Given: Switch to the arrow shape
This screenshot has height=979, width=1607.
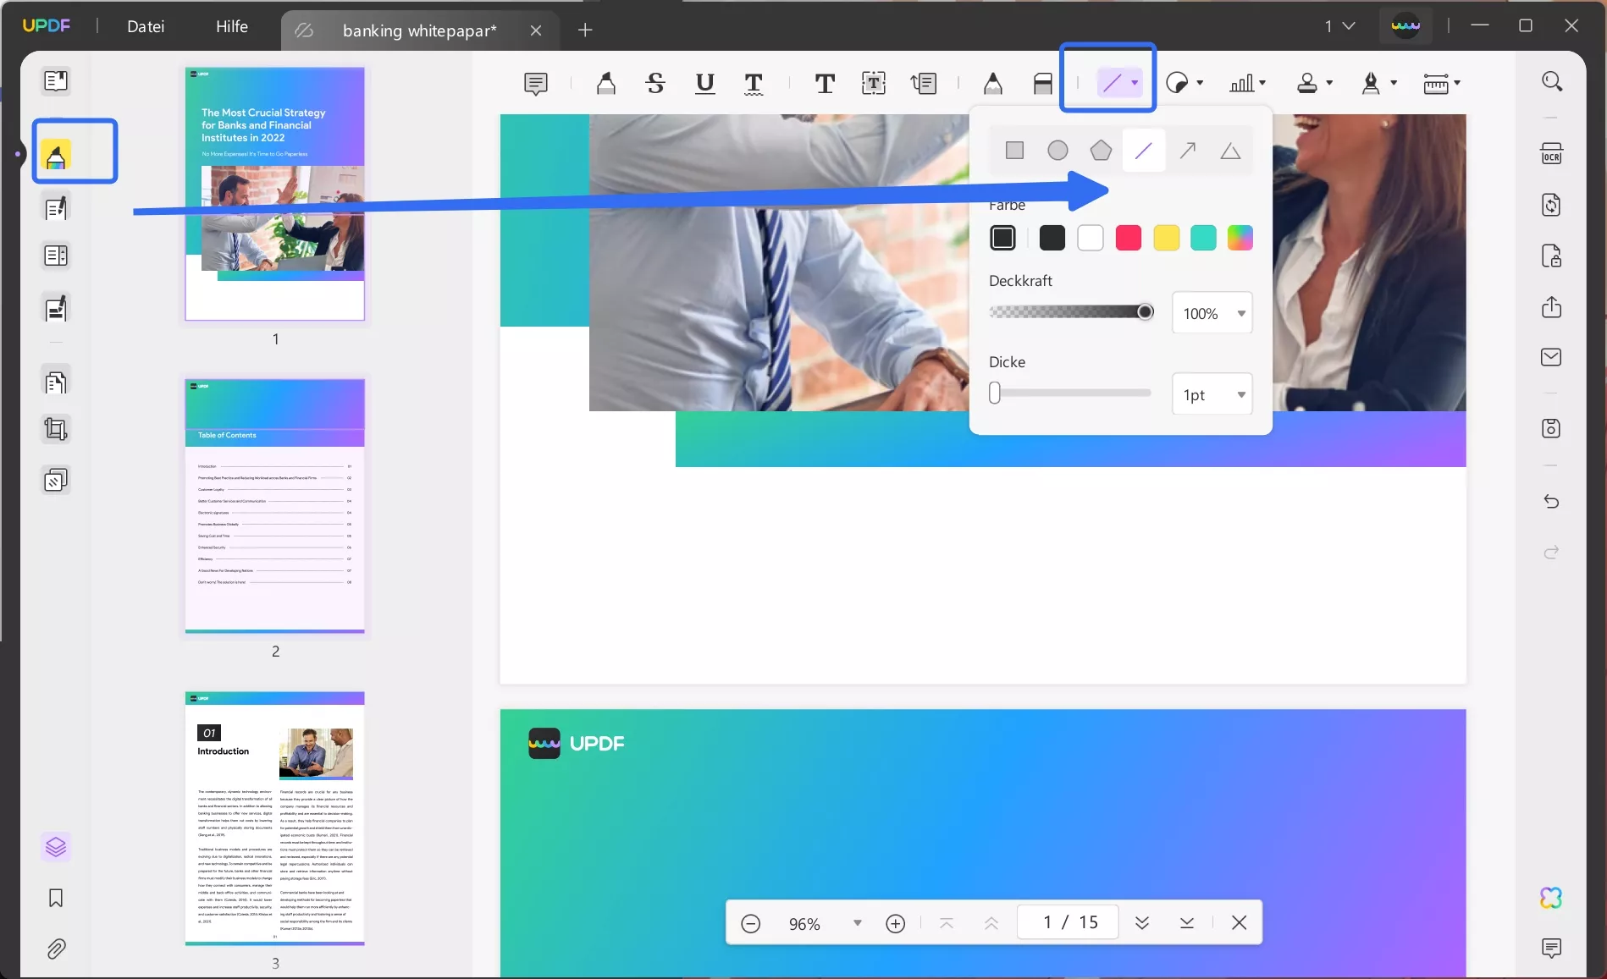Looking at the screenshot, I should click(x=1187, y=150).
